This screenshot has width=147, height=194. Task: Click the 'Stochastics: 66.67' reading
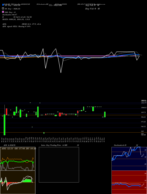[x=10, y=15]
